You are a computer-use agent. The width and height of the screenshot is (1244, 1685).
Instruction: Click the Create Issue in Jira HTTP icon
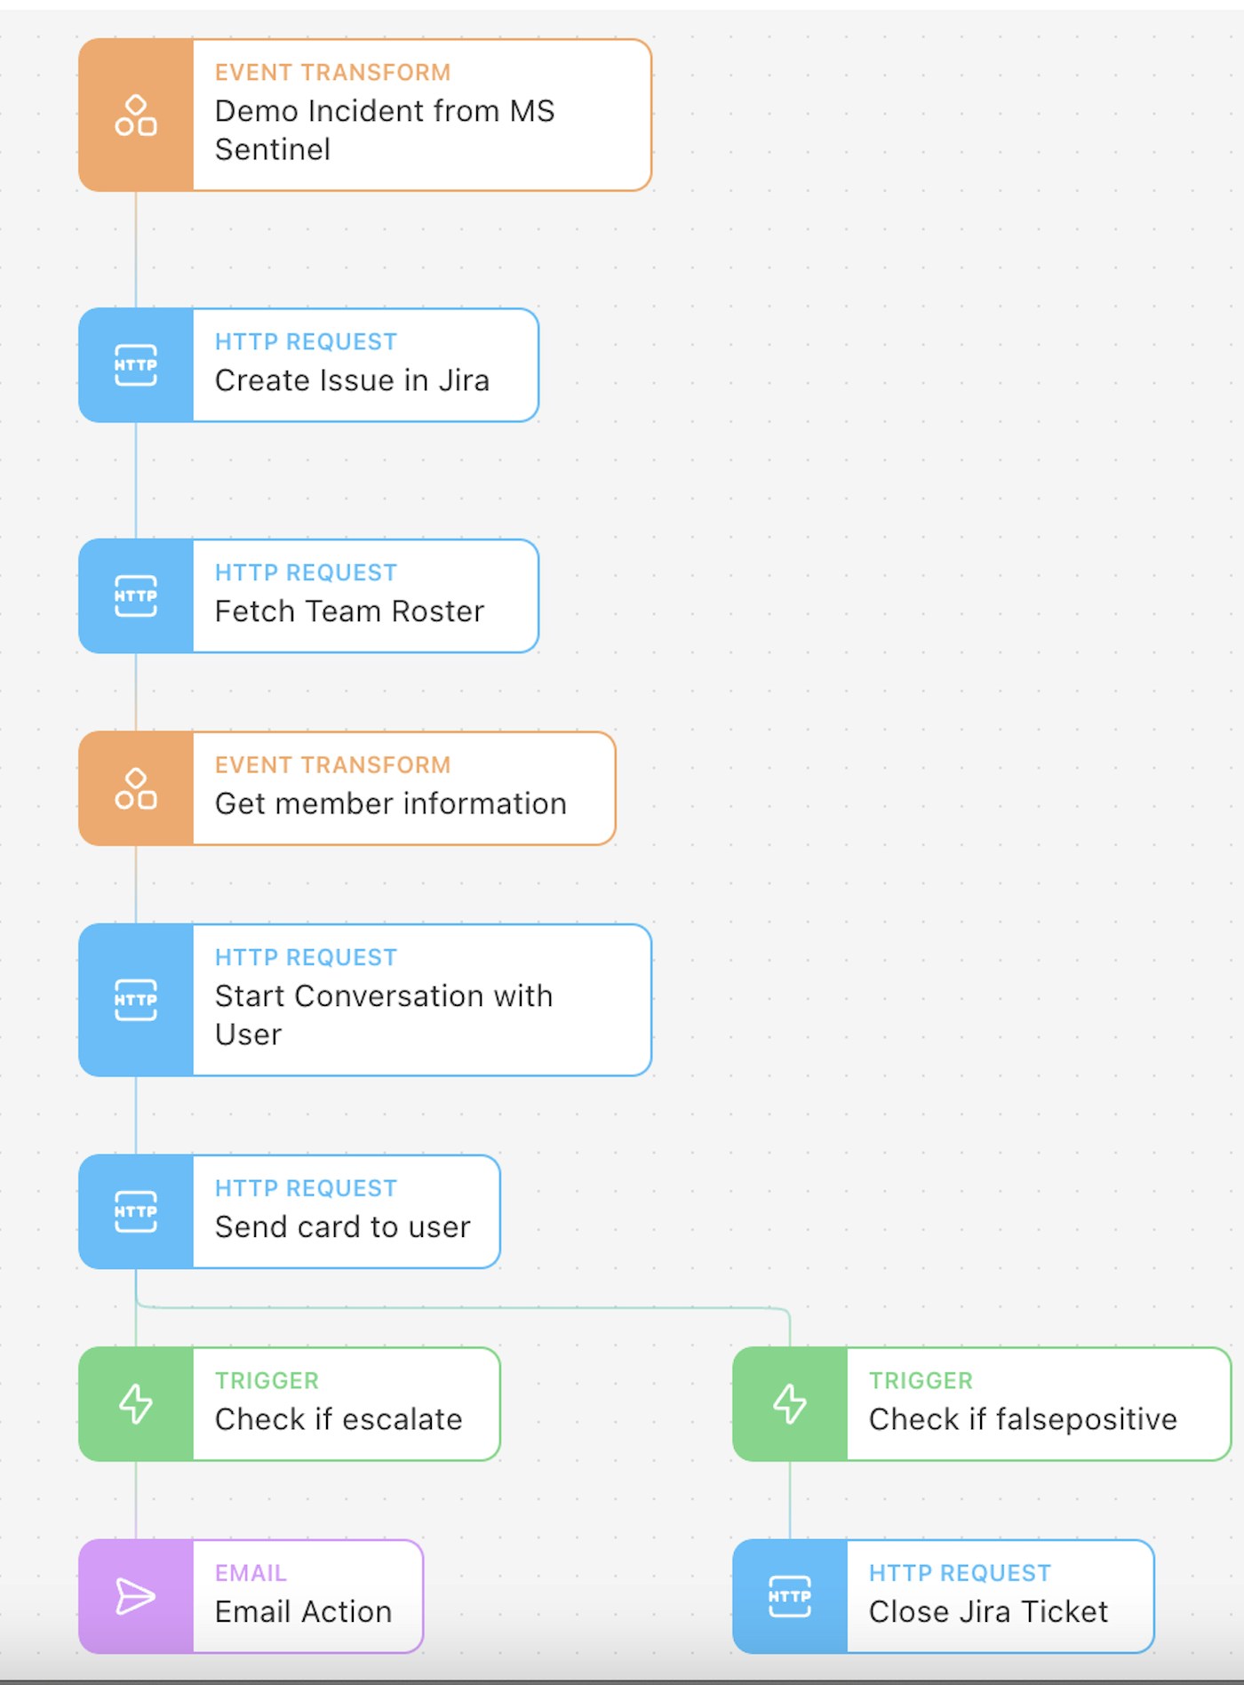[x=136, y=365]
